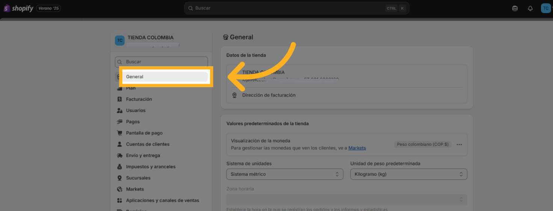Open the notifications bell

coord(530,8)
